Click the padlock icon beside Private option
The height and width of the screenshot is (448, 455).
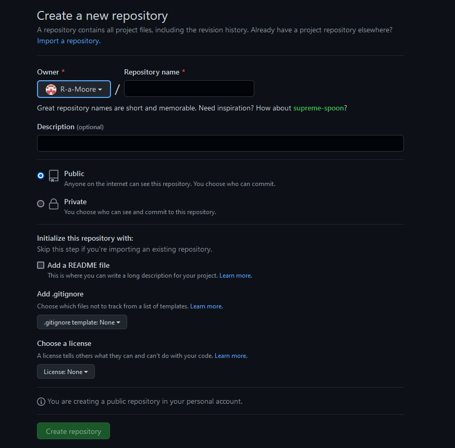click(54, 204)
